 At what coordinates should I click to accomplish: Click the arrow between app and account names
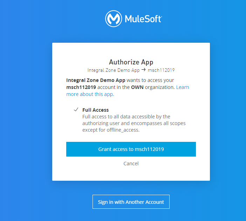pos(144,70)
